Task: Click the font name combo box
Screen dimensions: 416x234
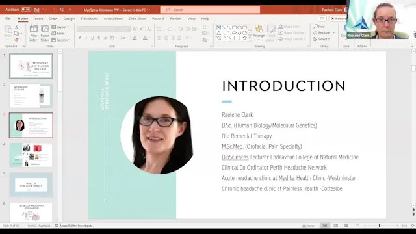Action: tap(104, 29)
